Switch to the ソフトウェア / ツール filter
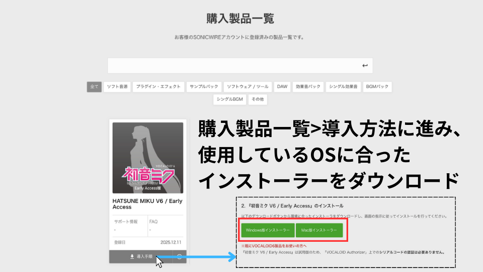This screenshot has height=272, width=483. click(247, 87)
